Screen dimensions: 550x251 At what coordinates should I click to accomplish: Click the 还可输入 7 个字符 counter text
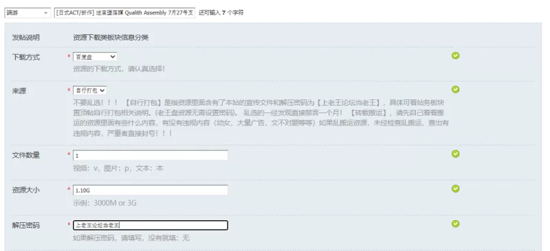tap(221, 13)
